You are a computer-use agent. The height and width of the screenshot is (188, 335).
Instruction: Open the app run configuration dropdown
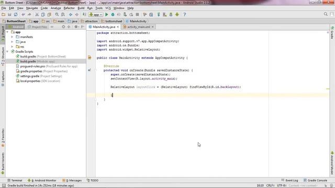(x=96, y=15)
